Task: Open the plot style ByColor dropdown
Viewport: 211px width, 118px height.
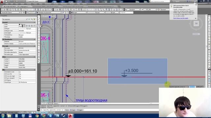Action: point(127,12)
